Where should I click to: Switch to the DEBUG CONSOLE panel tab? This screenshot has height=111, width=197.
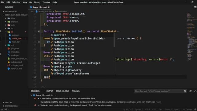pyautogui.click(x=62, y=91)
